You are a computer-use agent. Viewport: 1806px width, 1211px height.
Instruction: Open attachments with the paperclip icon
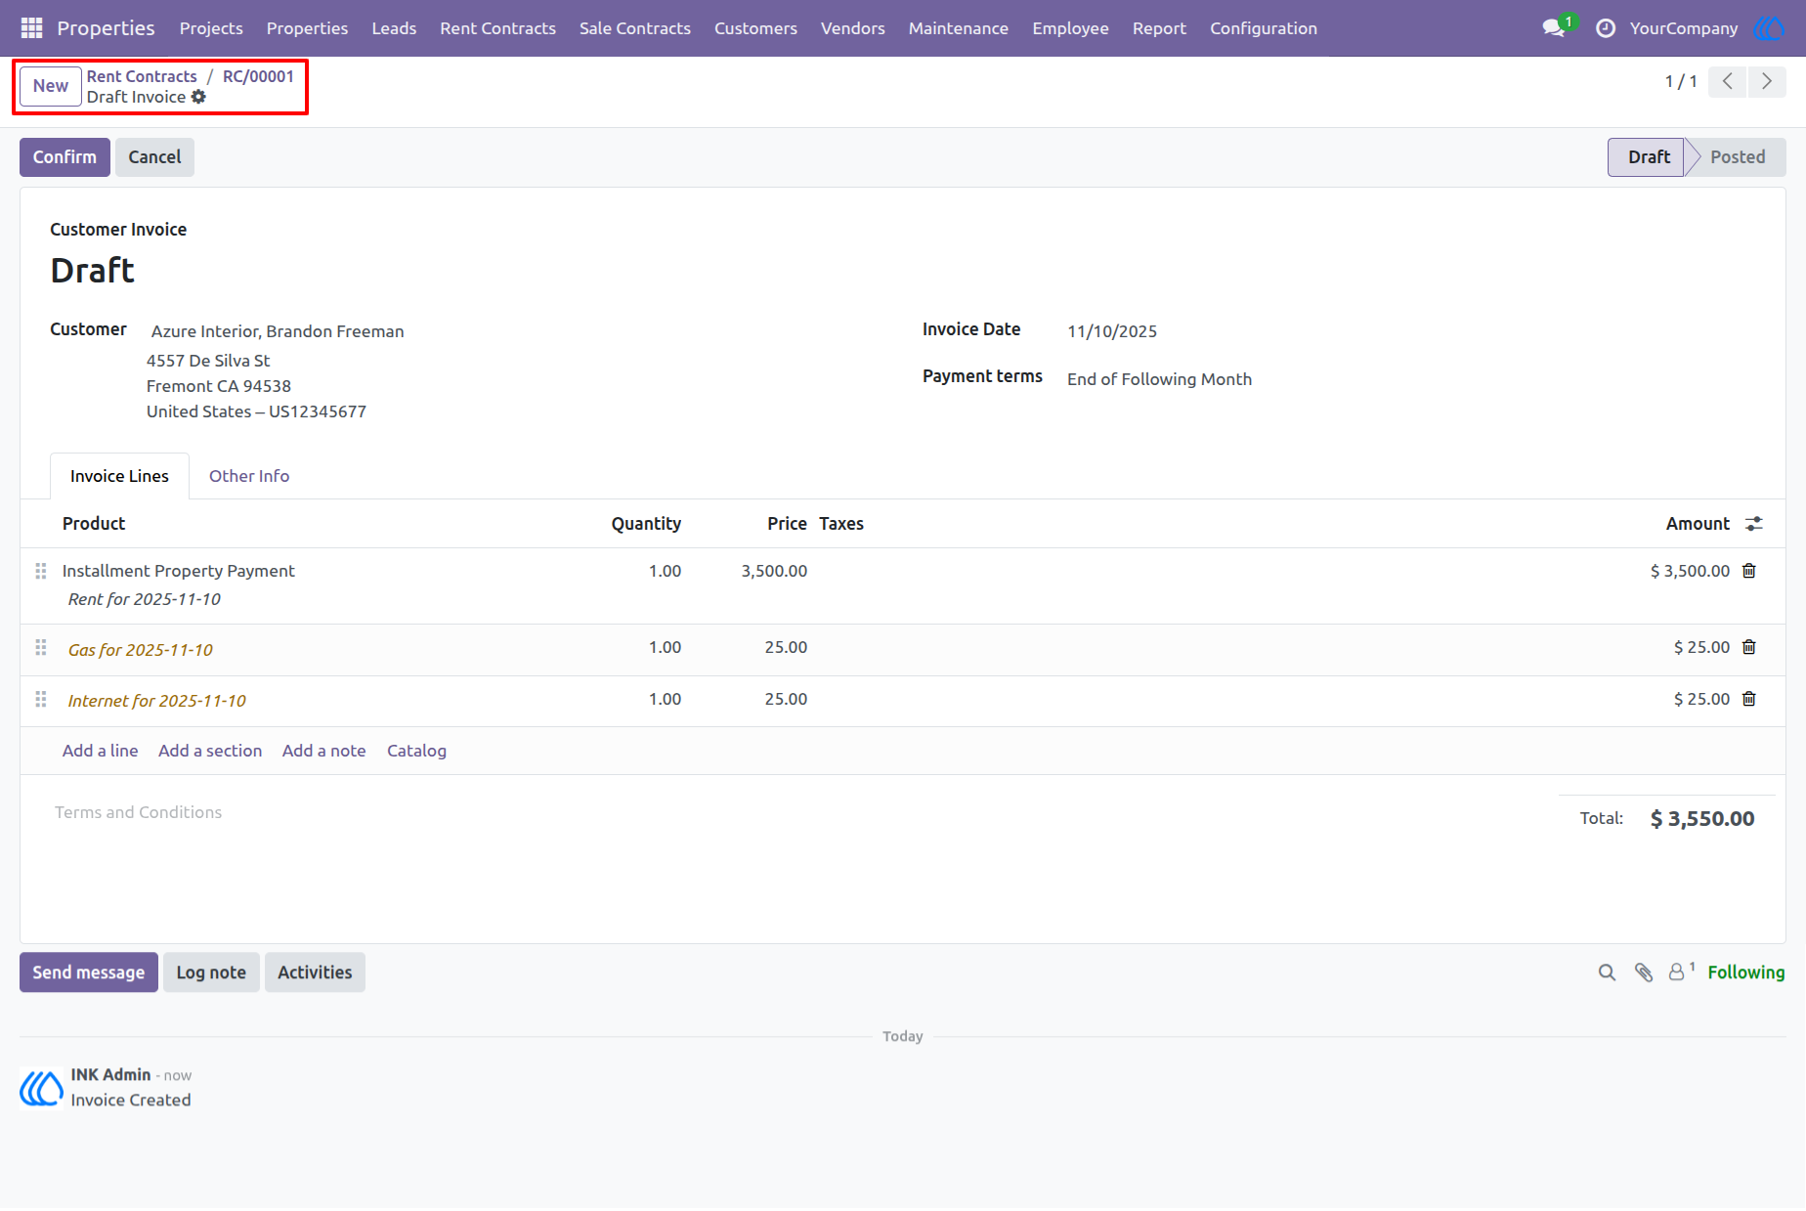point(1644,973)
